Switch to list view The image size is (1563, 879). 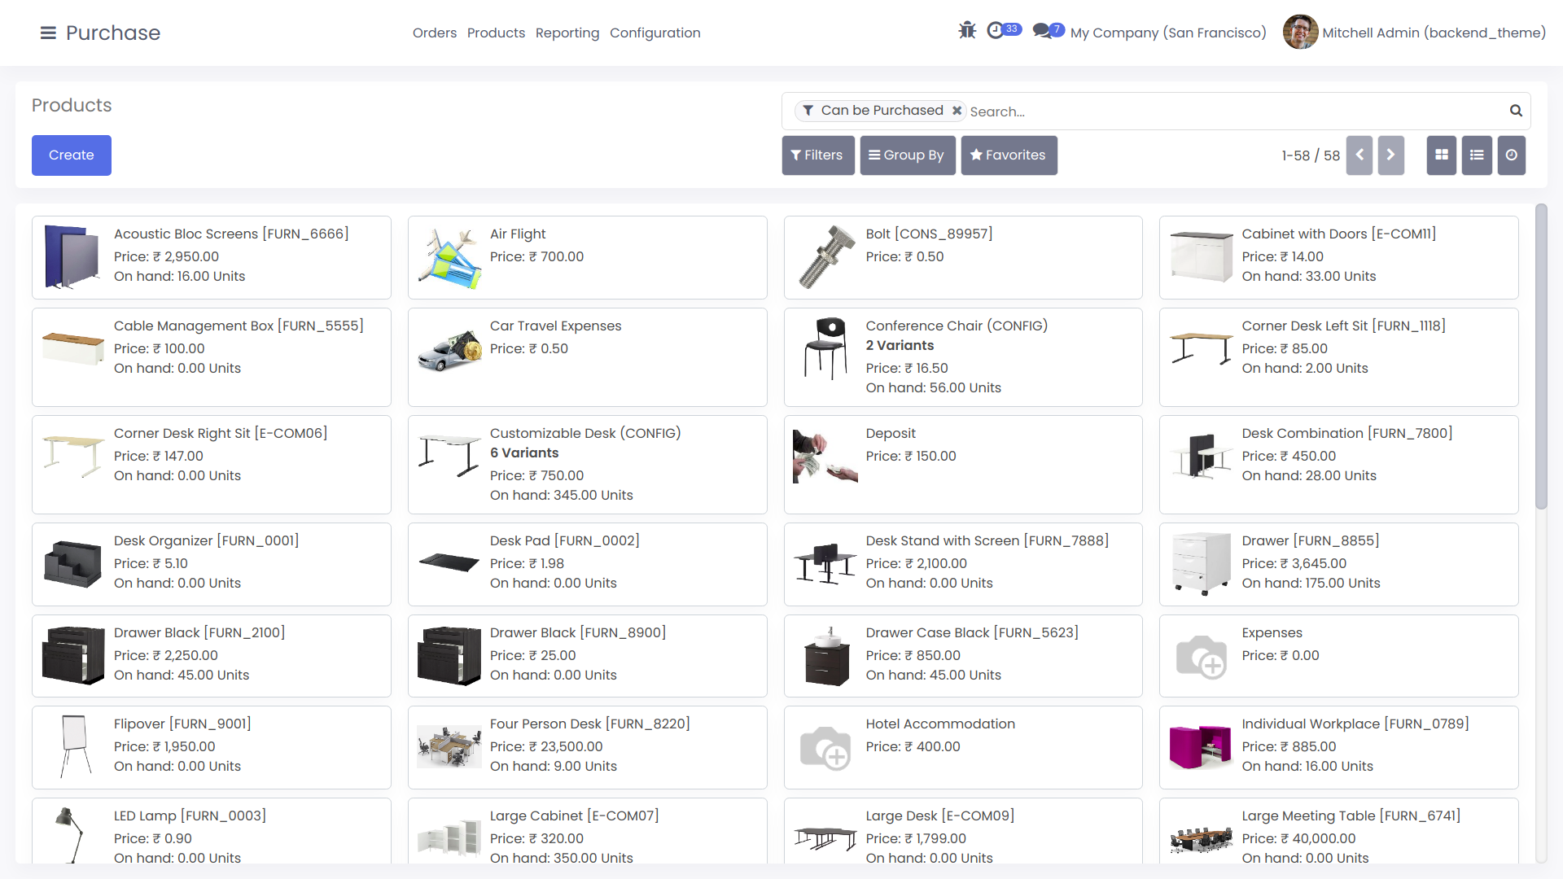[1477, 155]
